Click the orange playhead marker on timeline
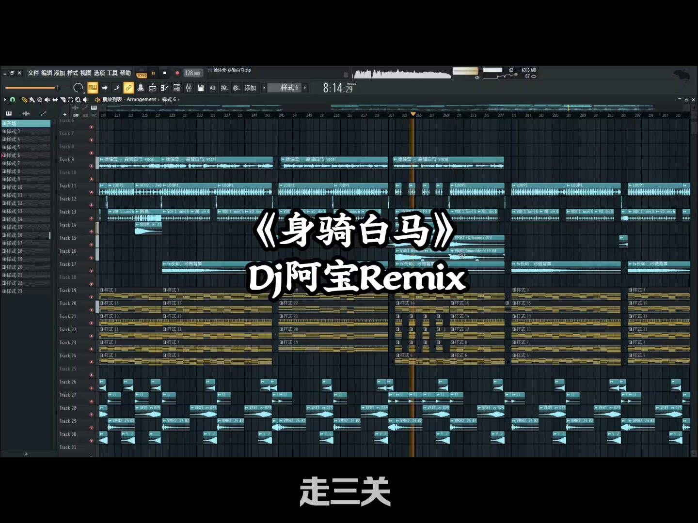The width and height of the screenshot is (698, 523). tap(413, 114)
